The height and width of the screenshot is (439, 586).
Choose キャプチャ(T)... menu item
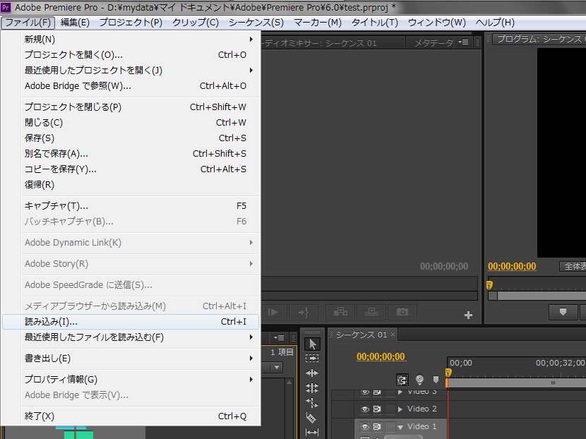(131, 206)
